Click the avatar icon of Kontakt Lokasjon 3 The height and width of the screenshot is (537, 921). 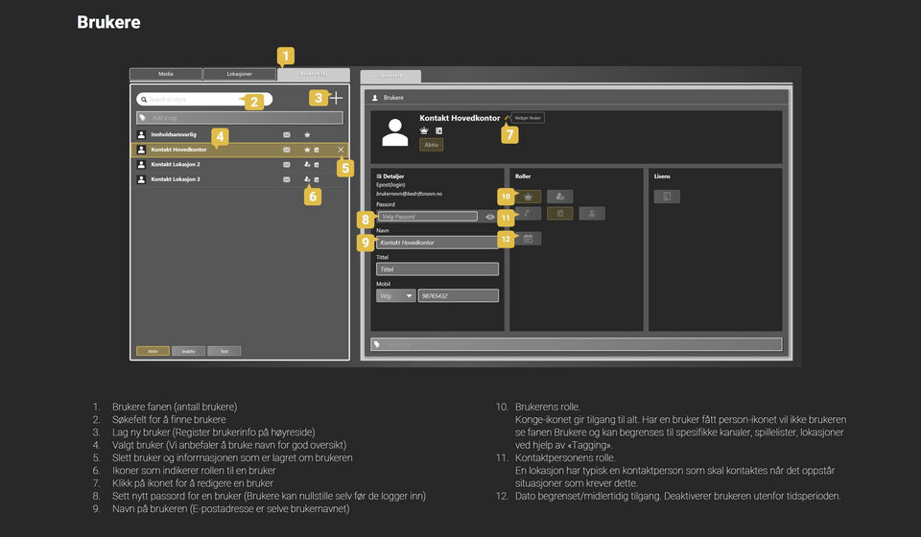coord(141,179)
